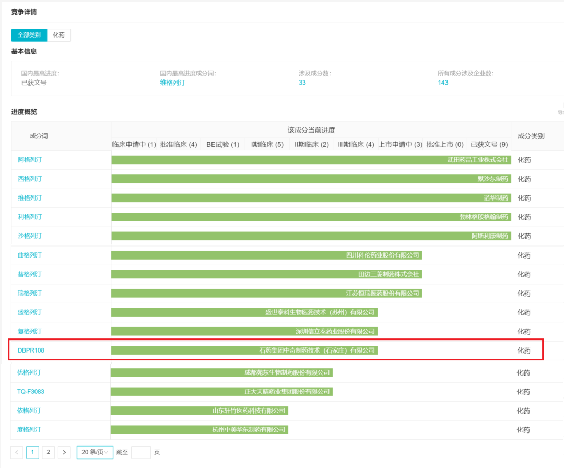Open the 复格列汀 ingredient link

[x=30, y=331]
